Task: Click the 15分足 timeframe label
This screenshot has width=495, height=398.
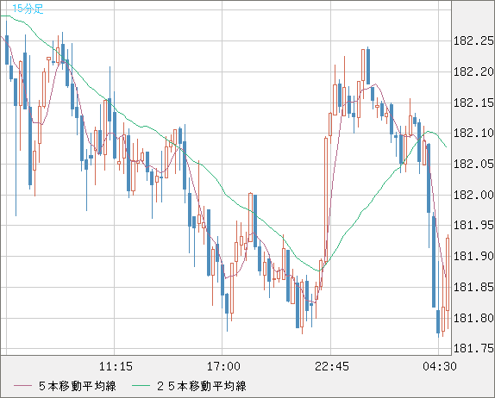Action: [28, 9]
